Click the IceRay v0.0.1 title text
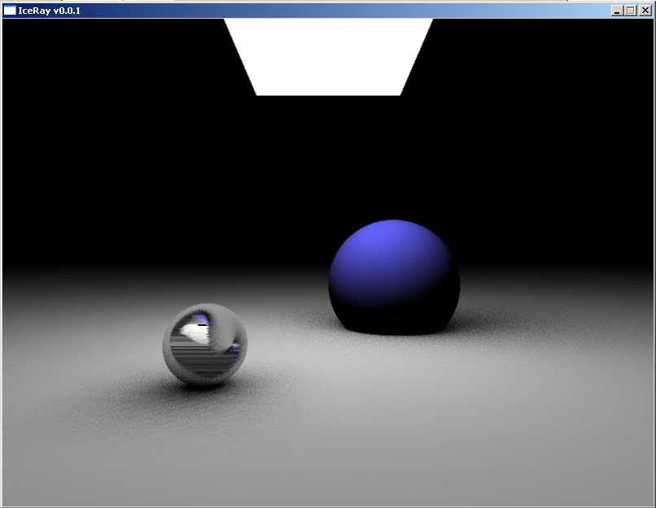 (49, 11)
